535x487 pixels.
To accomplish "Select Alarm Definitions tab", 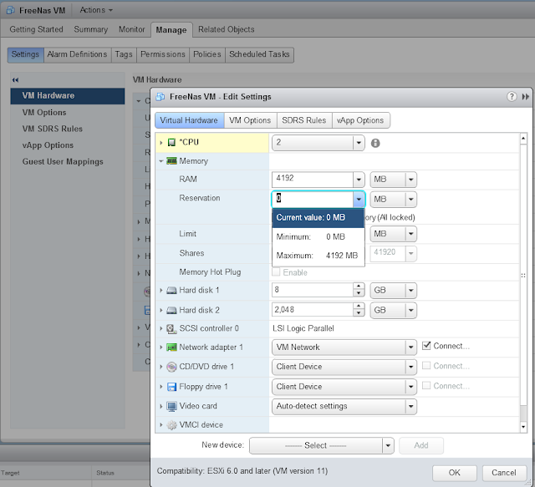I will pos(77,54).
